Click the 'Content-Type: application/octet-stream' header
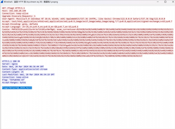Screen dimensions: 175x129 tap(25, 69)
